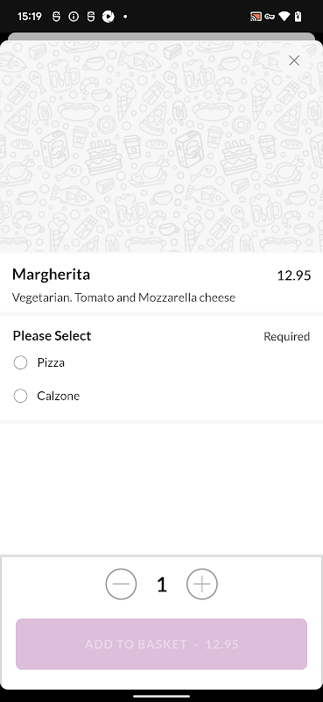
Task: Select the Pizza radio option
Action: coord(20,362)
